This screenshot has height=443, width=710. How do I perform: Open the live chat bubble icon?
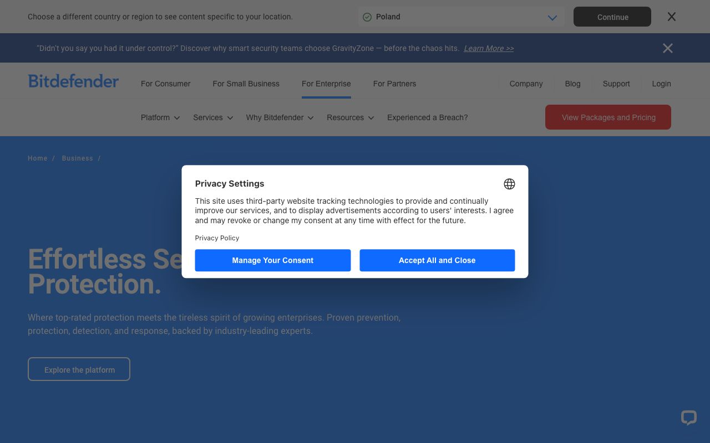click(x=689, y=418)
